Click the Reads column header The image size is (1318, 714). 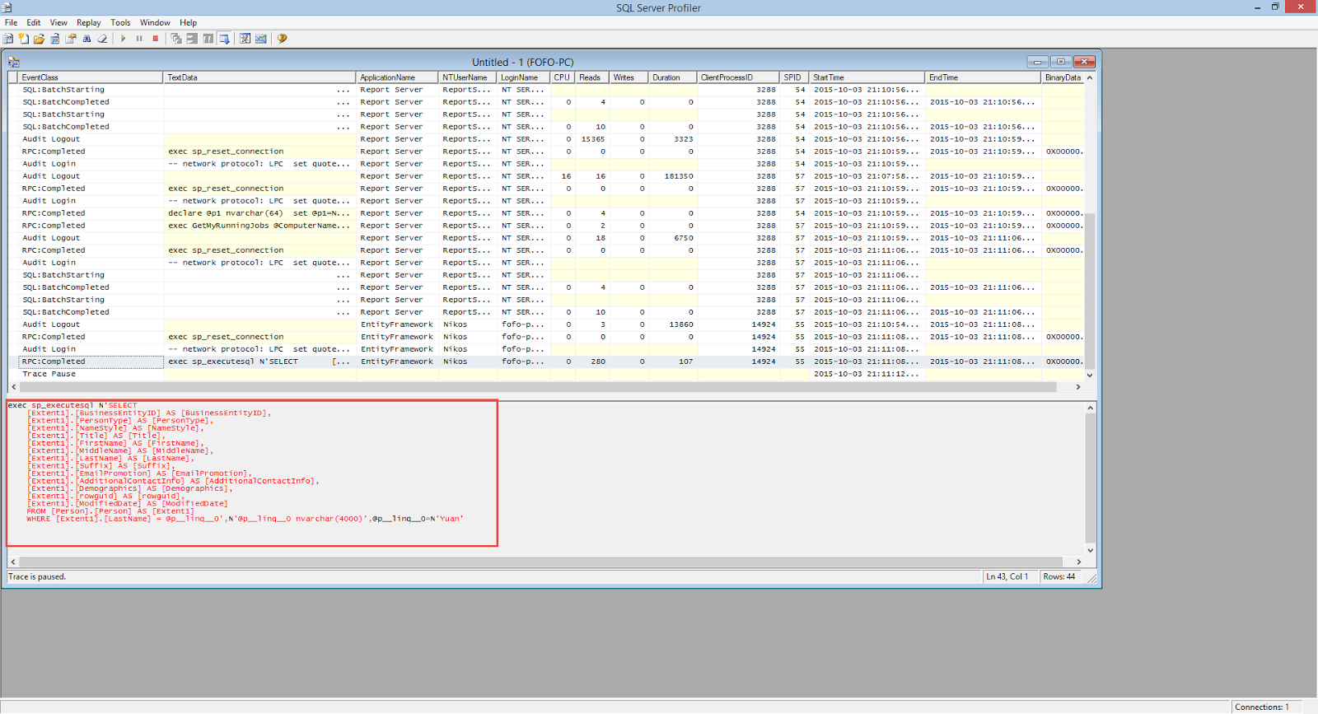click(x=592, y=77)
